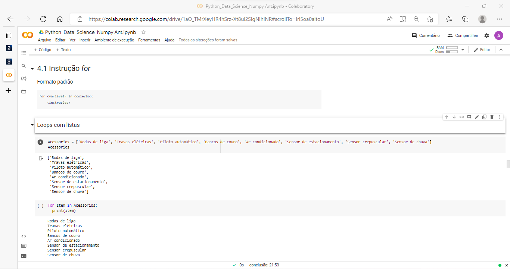Open Immersive Reader in address bar
Image resolution: width=510 pixels, height=269 pixels.
(x=403, y=19)
